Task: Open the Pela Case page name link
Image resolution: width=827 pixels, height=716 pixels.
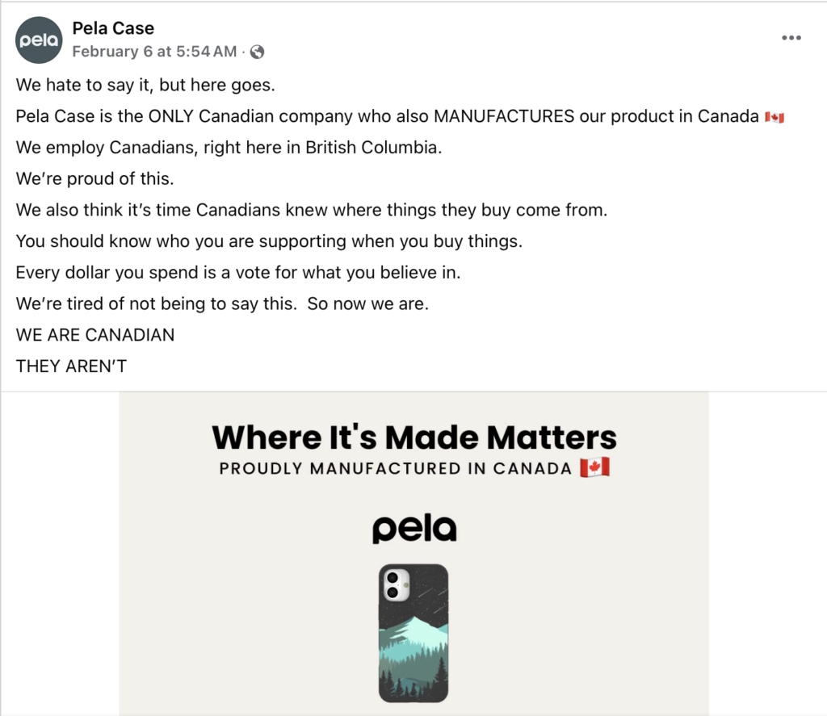Action: 113,28
